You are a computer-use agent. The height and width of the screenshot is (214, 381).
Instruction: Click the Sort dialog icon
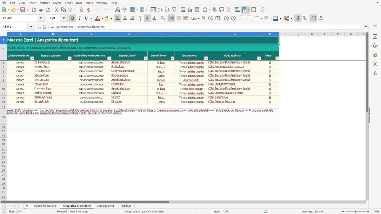coord(153,10)
